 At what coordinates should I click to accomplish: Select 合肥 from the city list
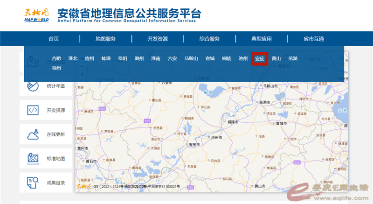point(56,59)
